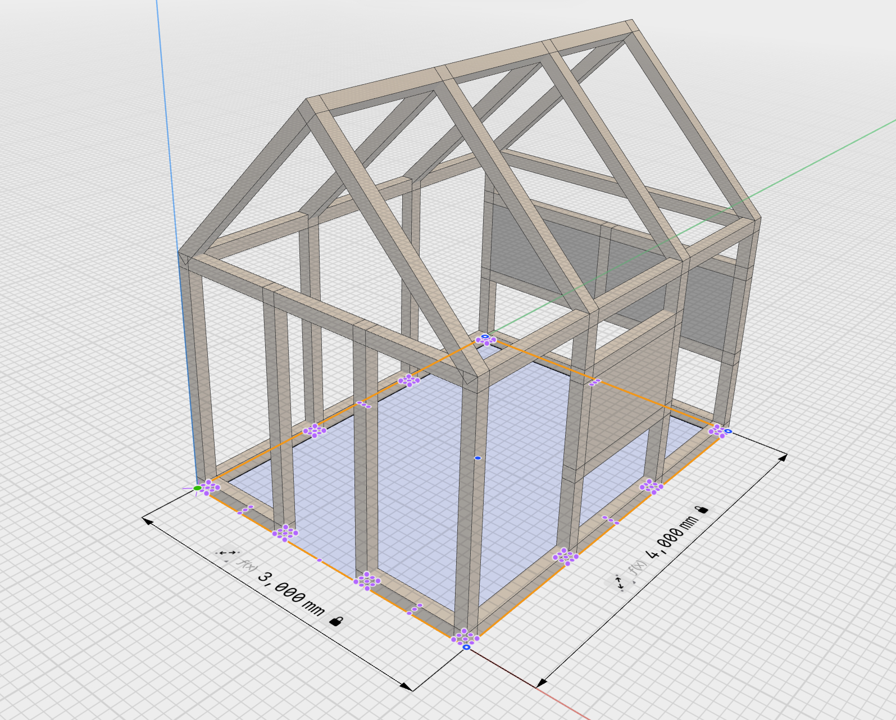Viewport: 896px width, 720px height.
Task: Click the f(x) icon beside 4,000 mm
Action: [x=636, y=568]
